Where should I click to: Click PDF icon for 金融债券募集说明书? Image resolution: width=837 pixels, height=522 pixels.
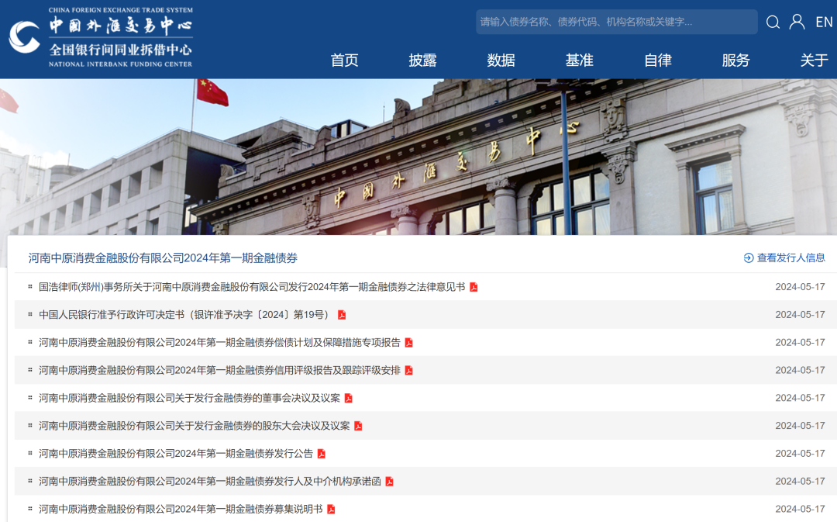[x=331, y=510]
